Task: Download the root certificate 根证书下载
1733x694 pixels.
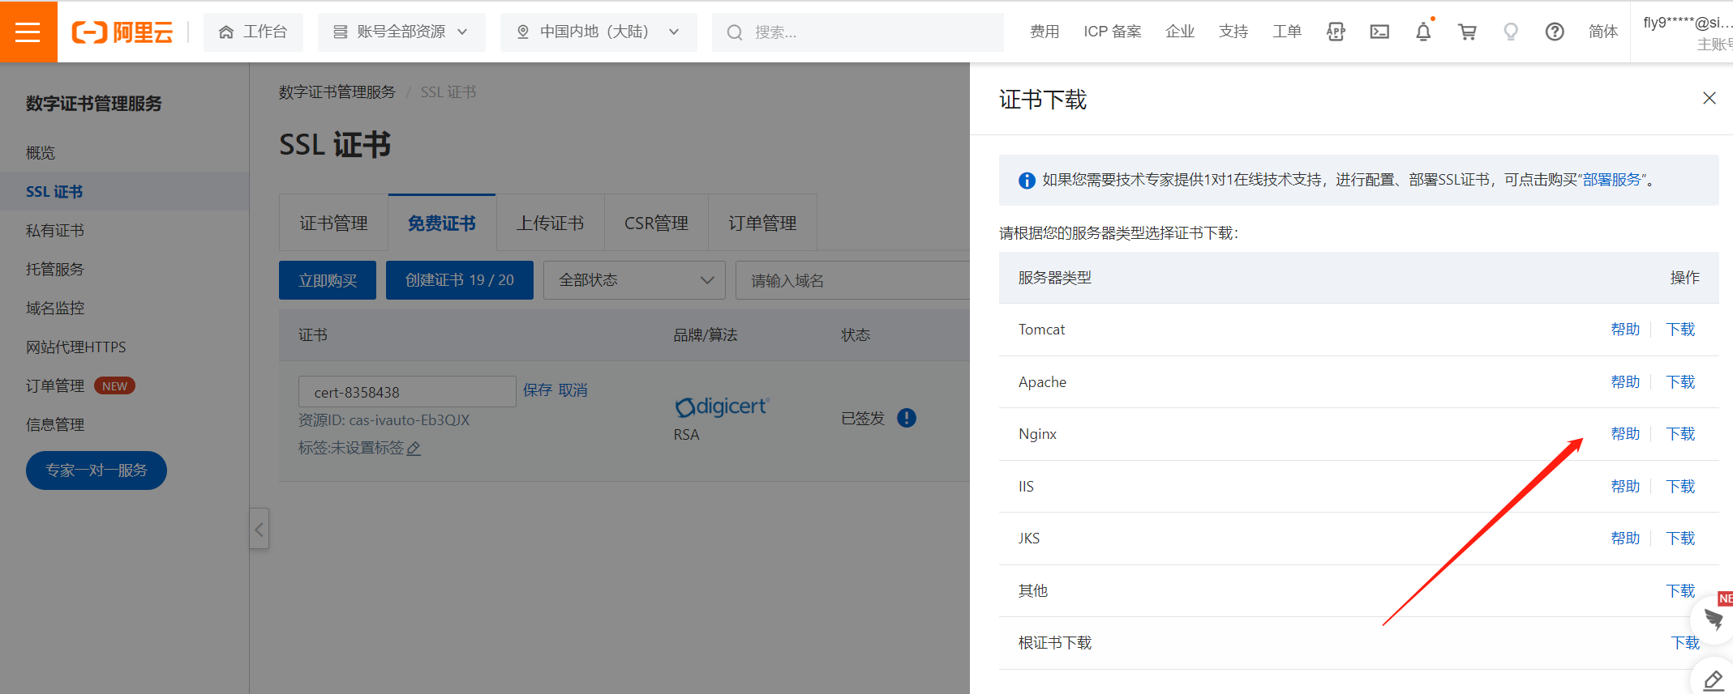Action: click(x=1685, y=643)
